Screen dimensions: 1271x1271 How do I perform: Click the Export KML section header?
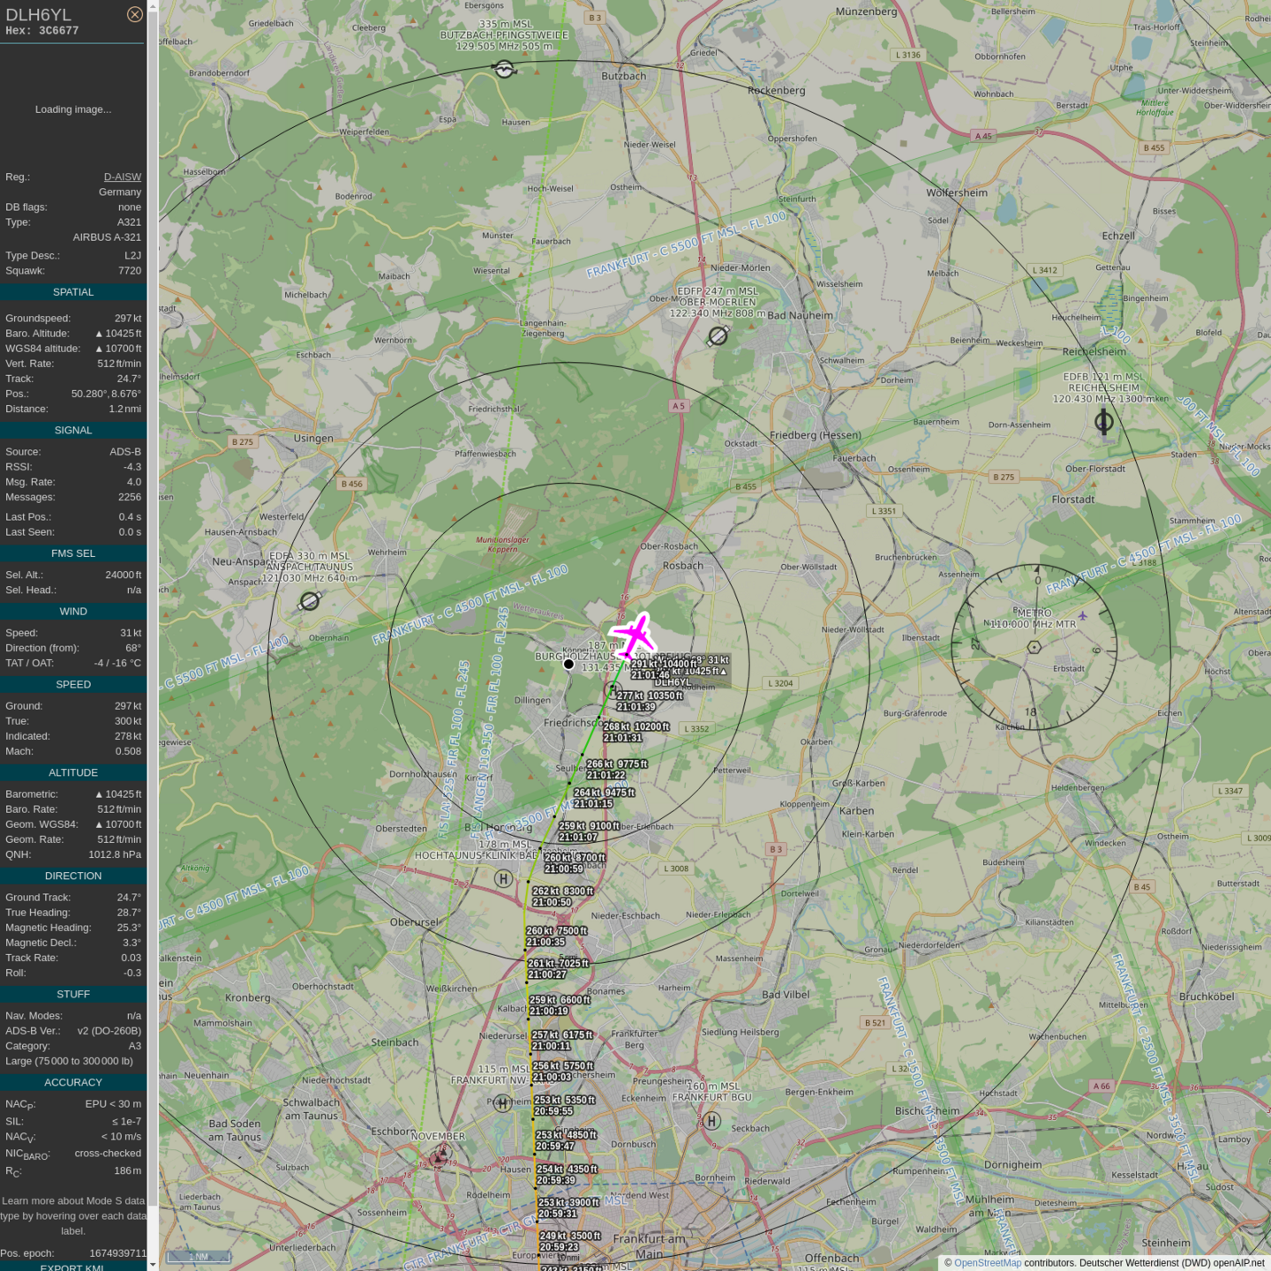click(x=72, y=1267)
